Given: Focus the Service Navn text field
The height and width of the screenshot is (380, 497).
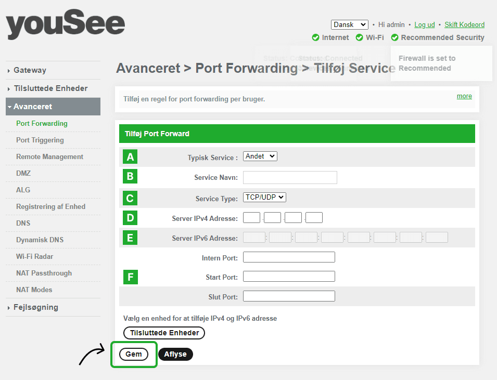Looking at the screenshot, I should [x=290, y=177].
